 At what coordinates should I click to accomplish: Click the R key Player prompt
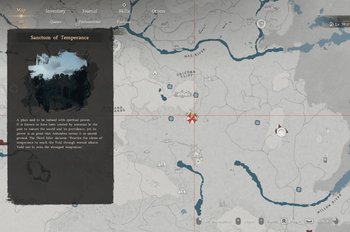coord(284,221)
